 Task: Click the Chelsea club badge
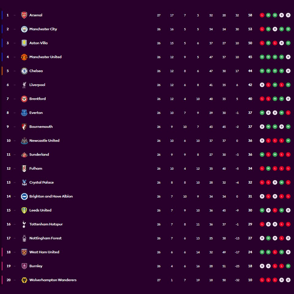24,71
